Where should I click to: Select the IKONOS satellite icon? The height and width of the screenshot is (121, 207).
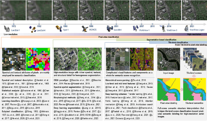85,29
